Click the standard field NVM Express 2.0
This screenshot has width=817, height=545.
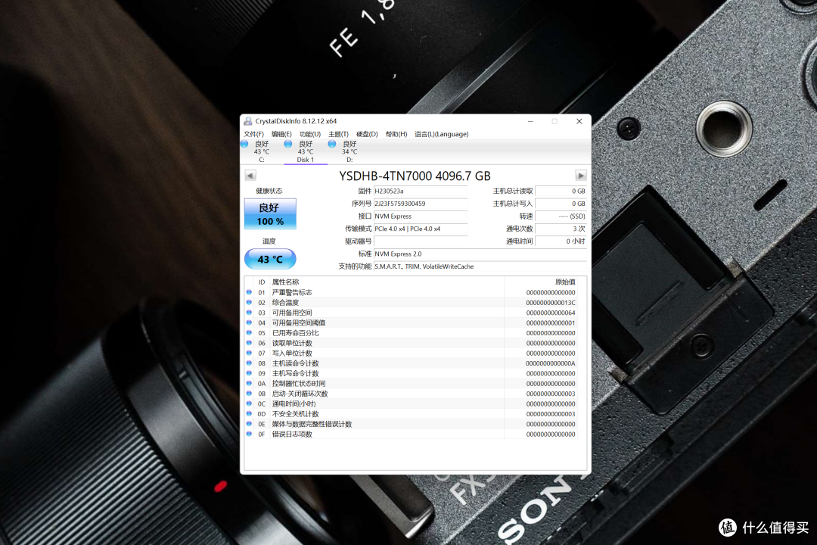[480, 254]
